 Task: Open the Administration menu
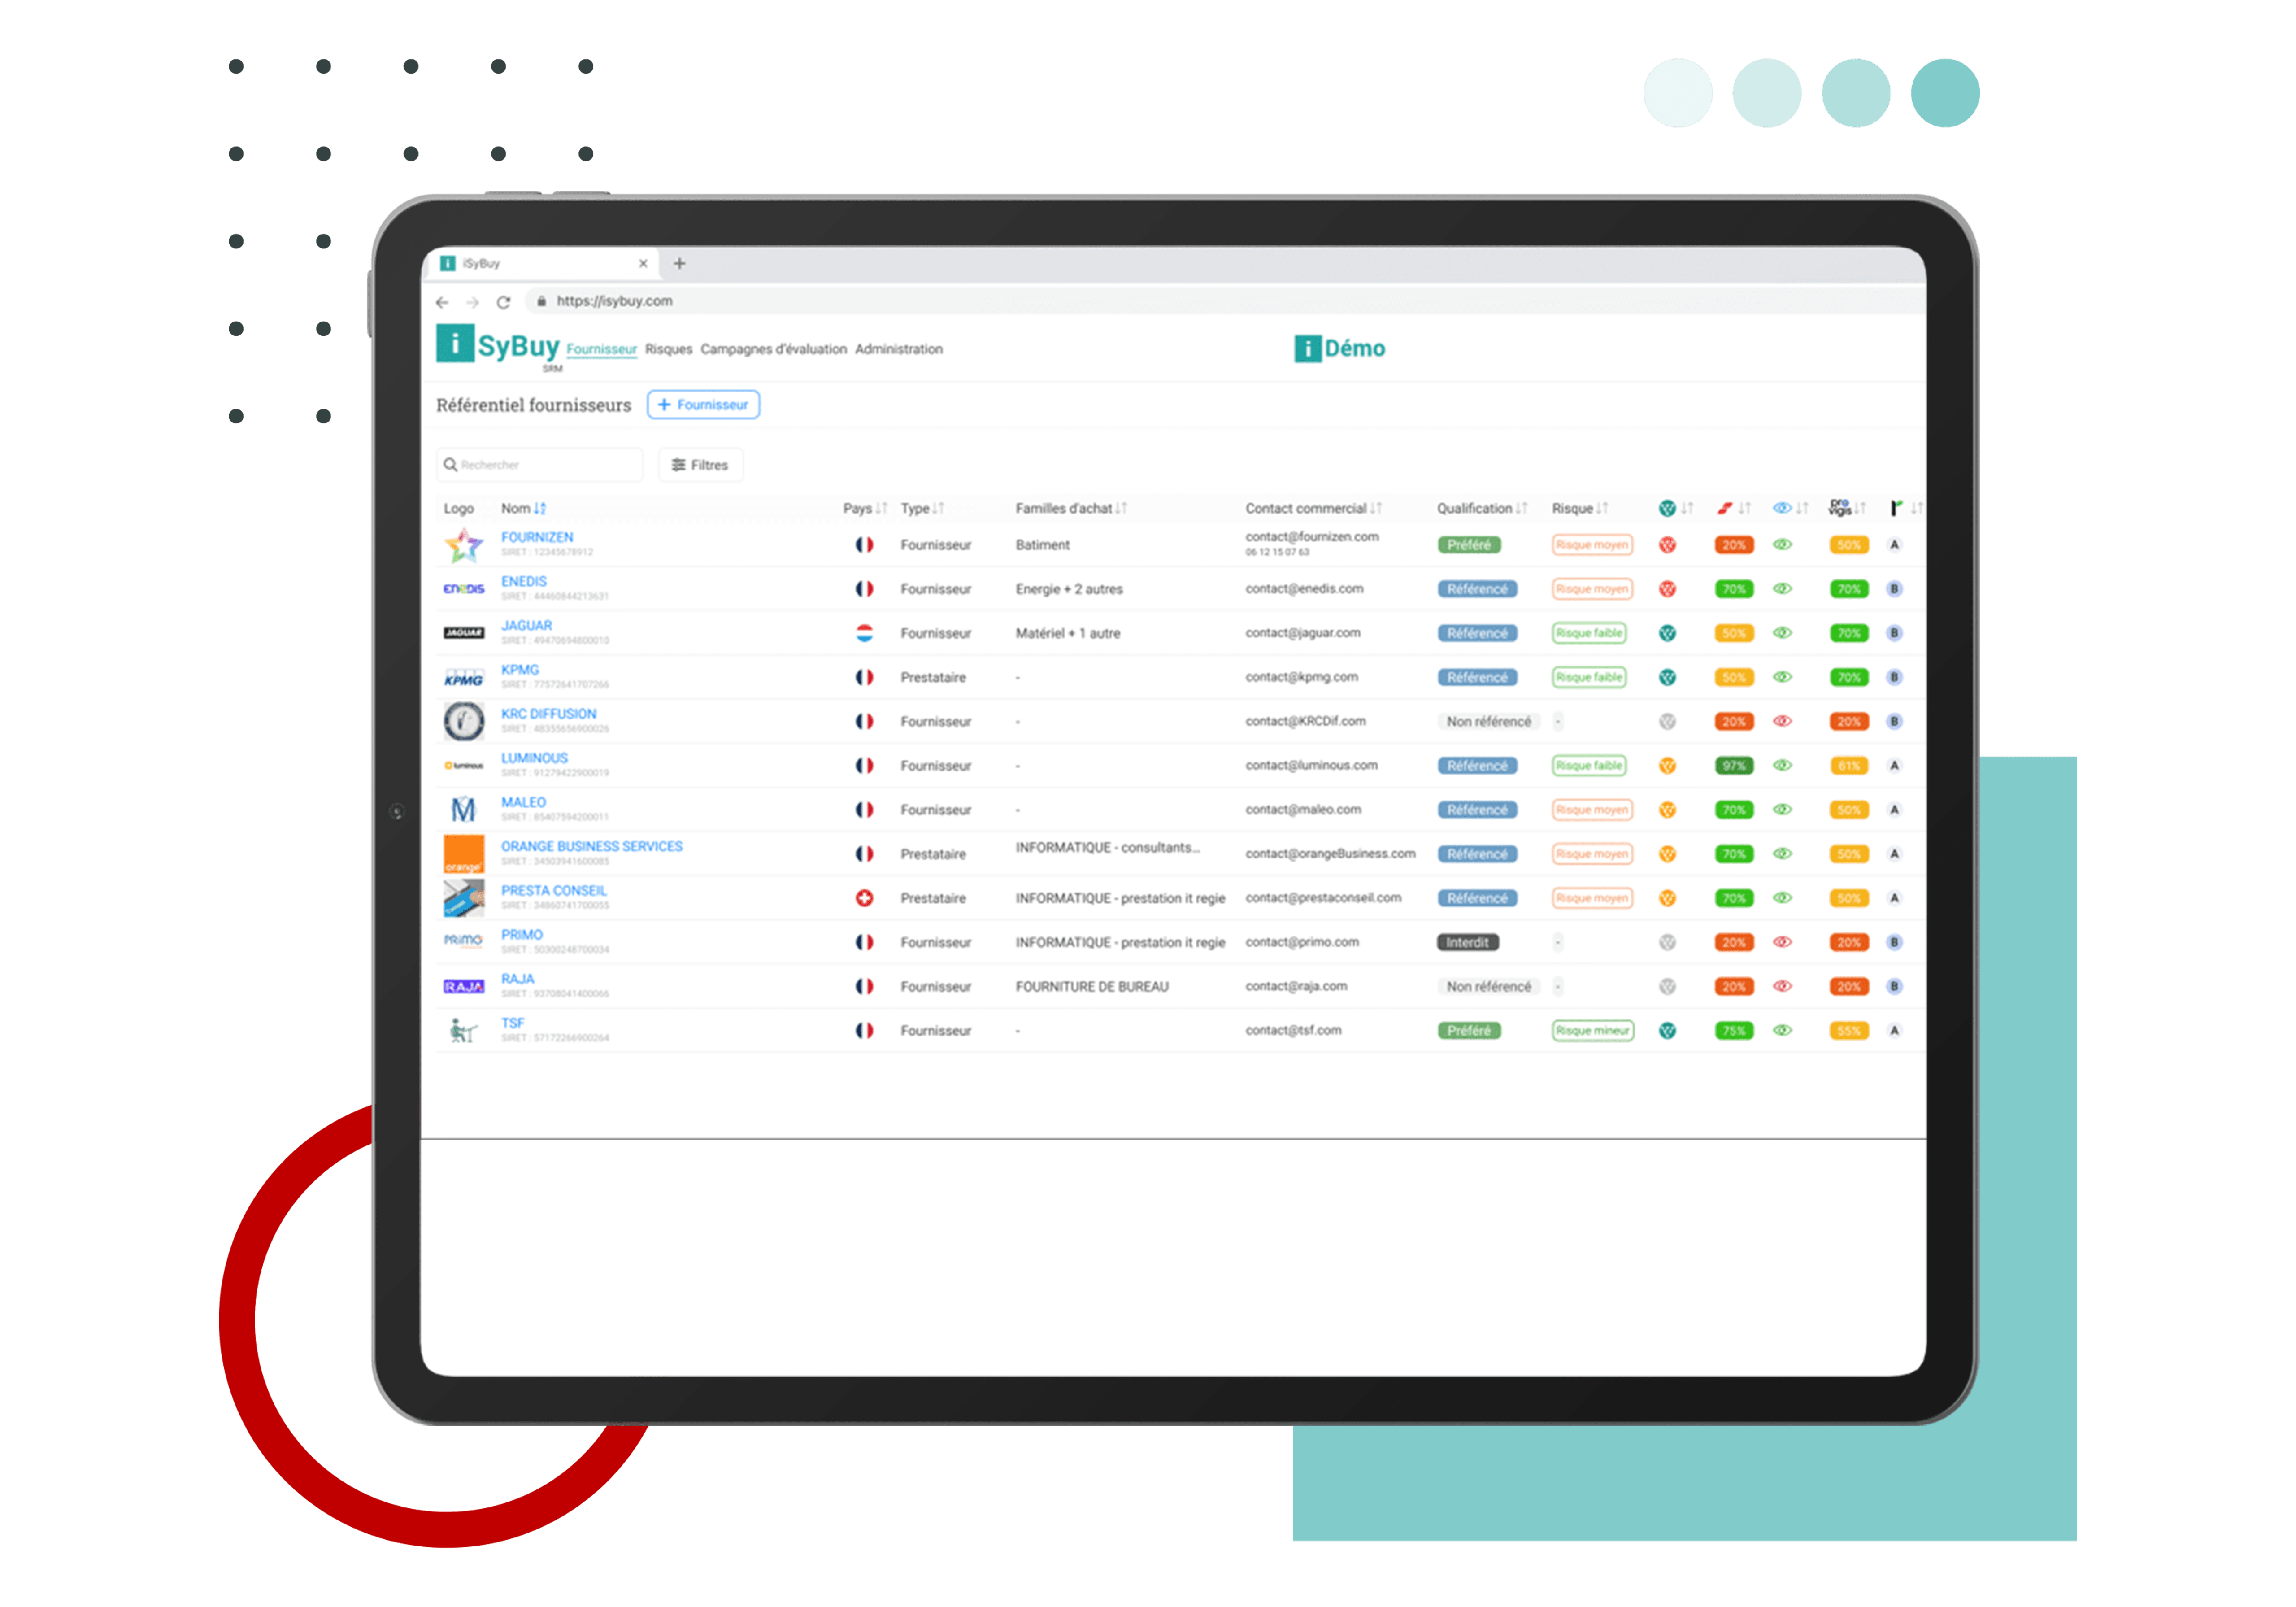click(x=898, y=349)
